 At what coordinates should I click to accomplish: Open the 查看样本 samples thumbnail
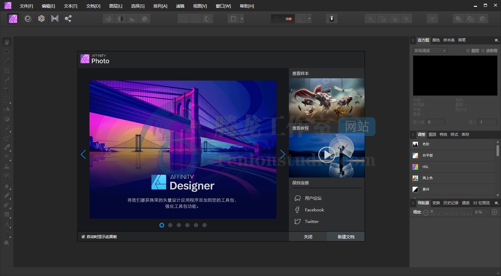pos(327,100)
